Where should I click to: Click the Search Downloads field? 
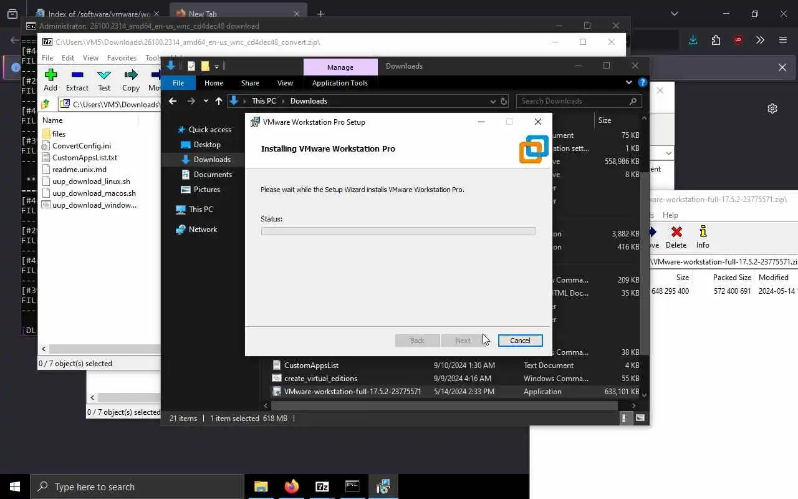click(x=579, y=101)
